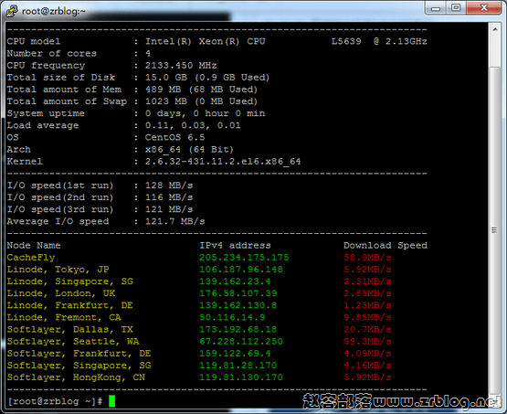Click the Average I/O speed value
Image resolution: width=507 pixels, height=414 pixels.
click(x=174, y=221)
